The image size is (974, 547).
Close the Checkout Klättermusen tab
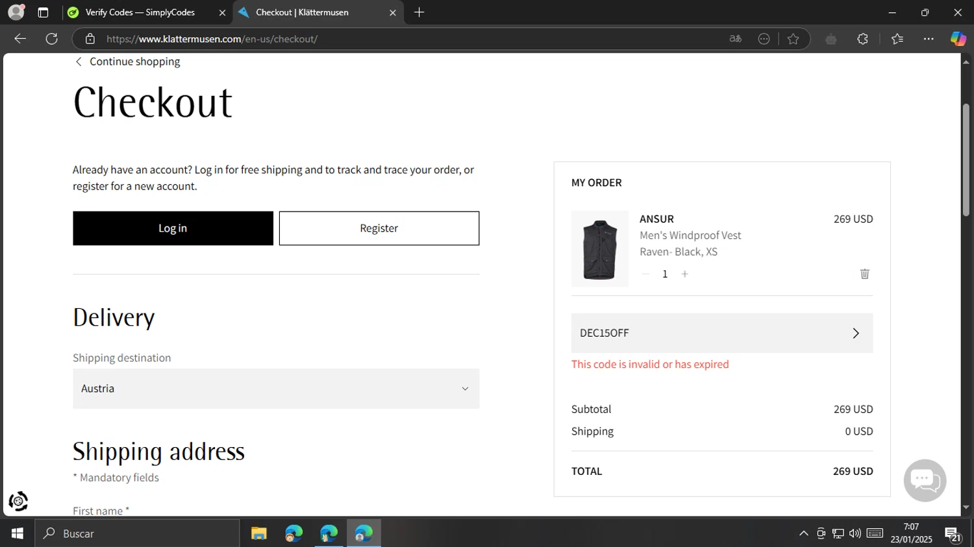coord(392,12)
